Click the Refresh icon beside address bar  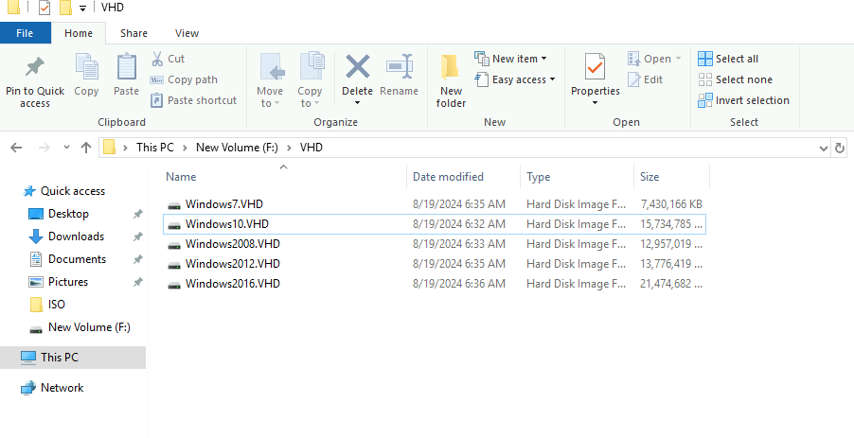click(840, 148)
